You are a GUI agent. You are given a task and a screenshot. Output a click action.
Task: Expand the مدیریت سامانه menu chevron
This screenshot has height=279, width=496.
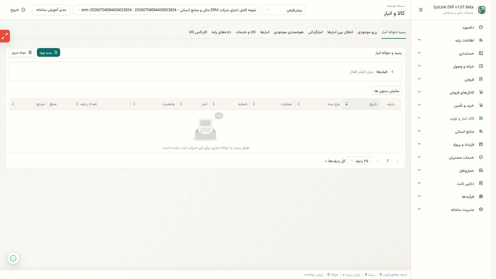coord(419,209)
